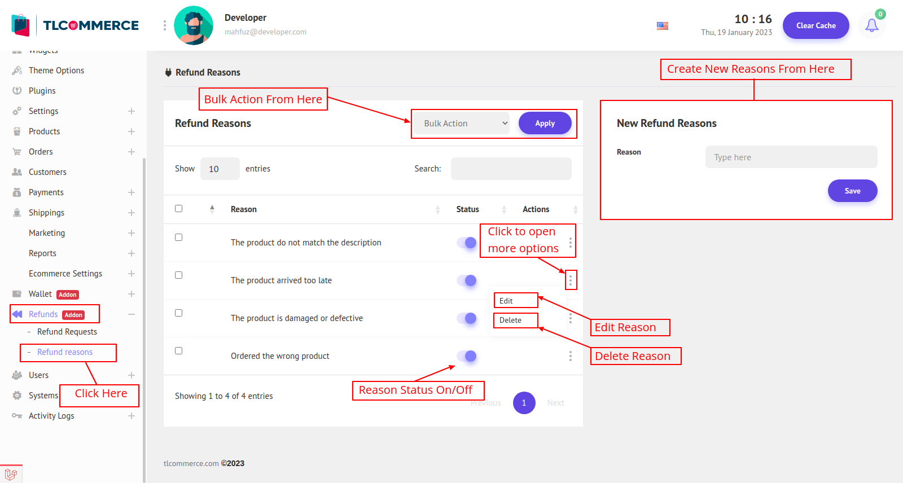Open the developer profile avatar
Image resolution: width=903 pixels, height=483 pixels.
coord(194,25)
